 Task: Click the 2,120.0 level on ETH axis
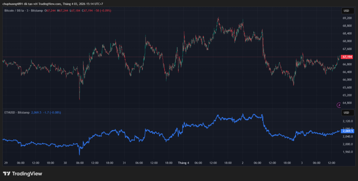pos(347,121)
